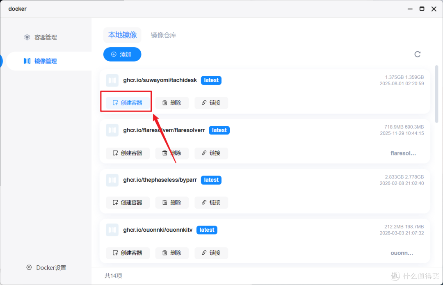
Task: Minimize the docker window
Action: (410, 9)
